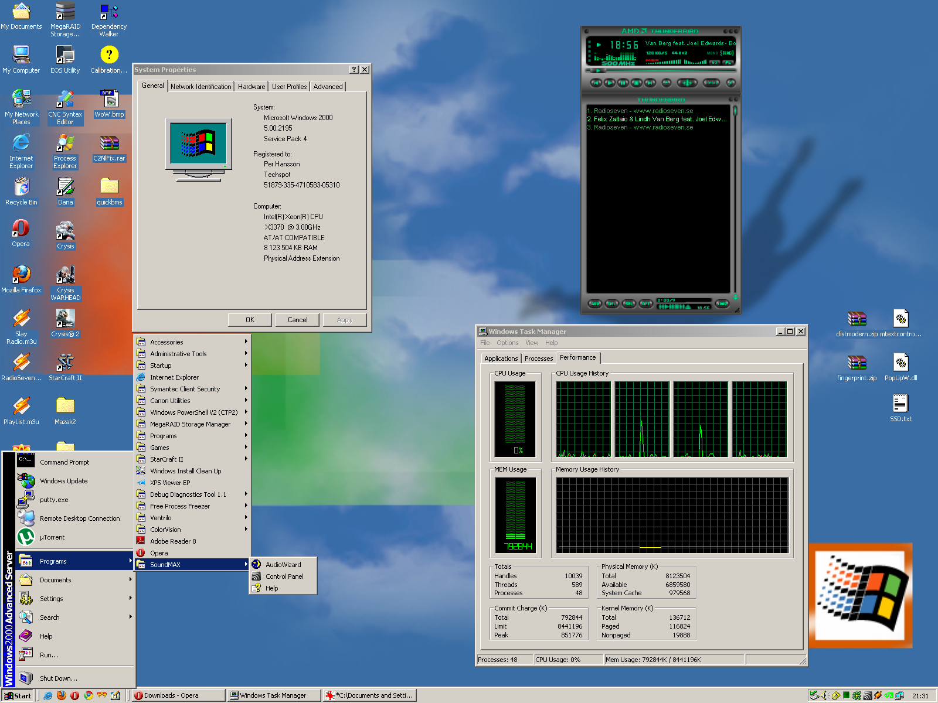Switch to Processes tab in Task Manager
938x703 pixels.
(x=539, y=359)
